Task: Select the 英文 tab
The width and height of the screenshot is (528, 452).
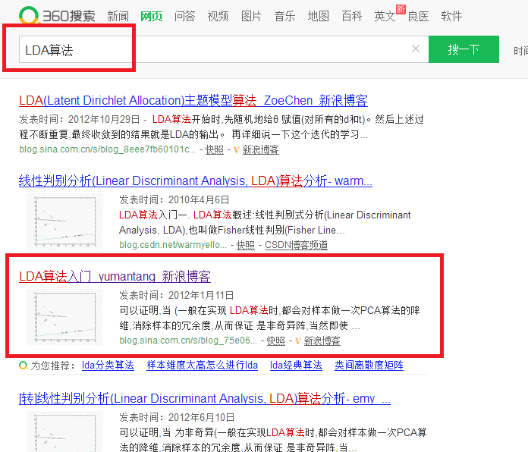Action: pos(385,16)
